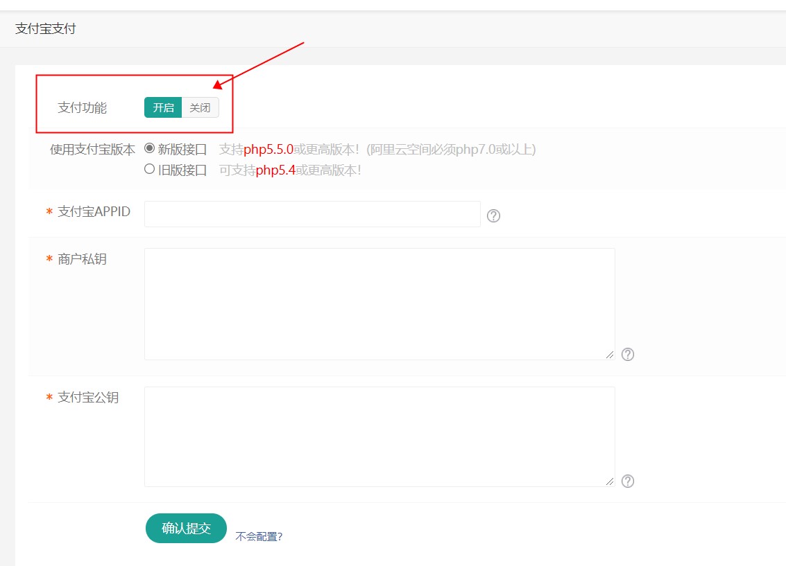The width and height of the screenshot is (786, 566).
Task: Click inside the 支付宝公钥 text area
Action: pyautogui.click(x=379, y=436)
